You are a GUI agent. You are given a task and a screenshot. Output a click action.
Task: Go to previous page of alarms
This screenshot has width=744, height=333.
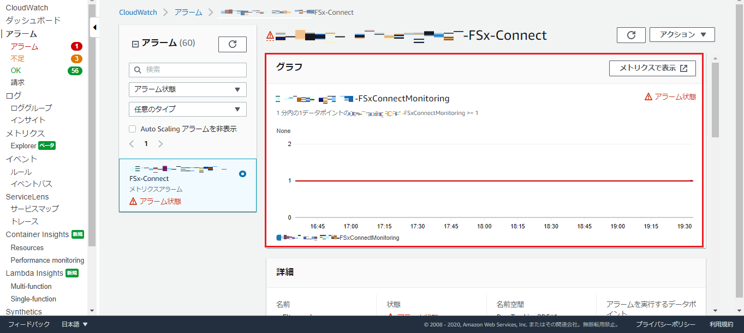(x=132, y=144)
